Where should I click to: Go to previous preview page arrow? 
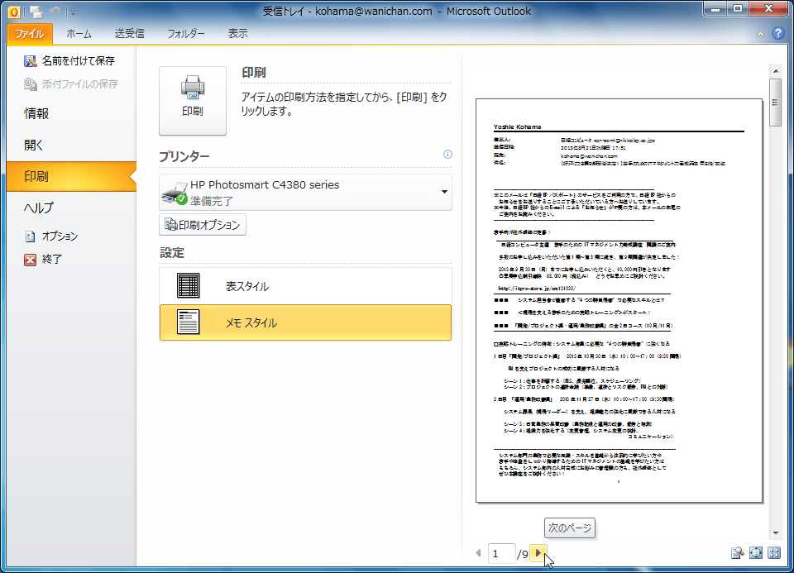[x=478, y=553]
